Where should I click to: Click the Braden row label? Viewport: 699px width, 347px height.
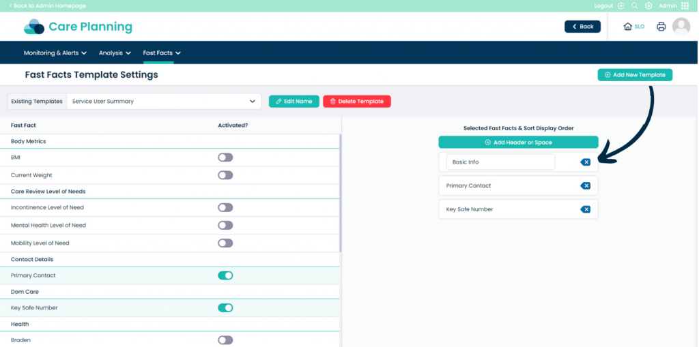(x=20, y=340)
